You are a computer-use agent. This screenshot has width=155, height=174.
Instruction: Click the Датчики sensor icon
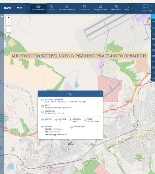point(42,127)
